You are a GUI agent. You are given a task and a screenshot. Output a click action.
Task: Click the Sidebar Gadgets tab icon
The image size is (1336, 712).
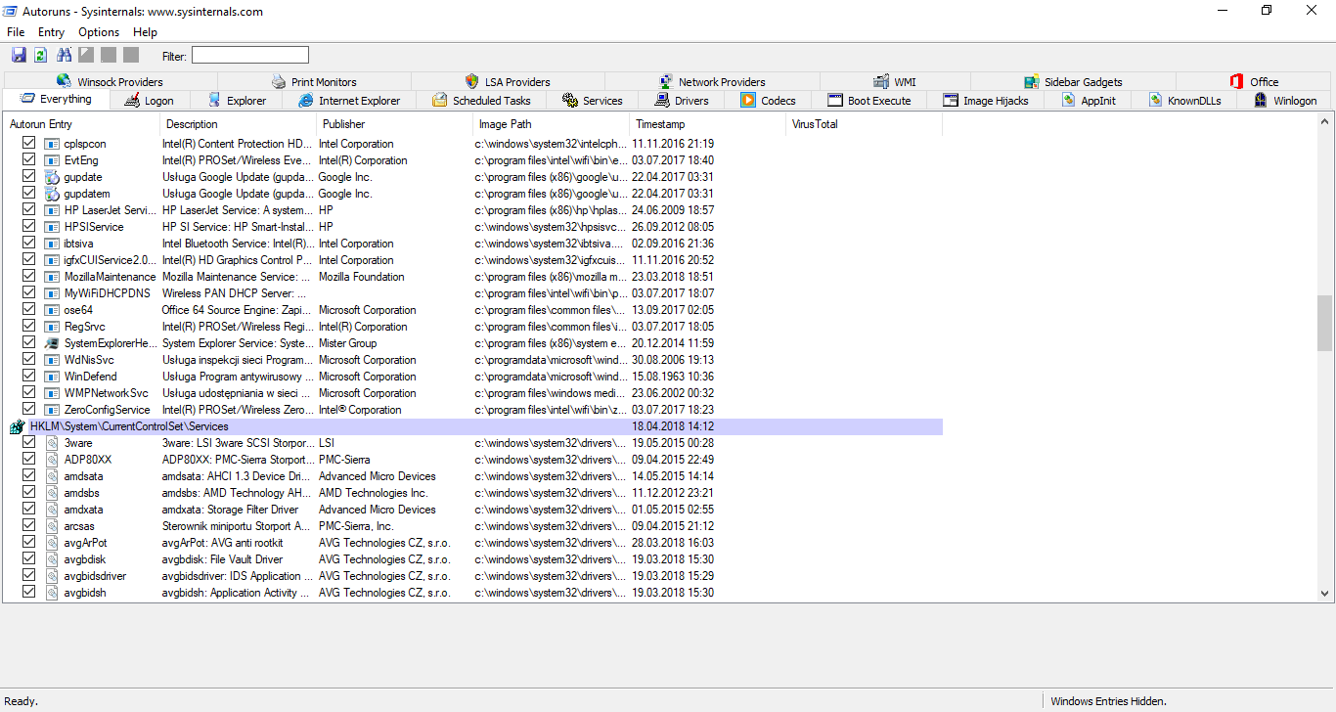(1032, 81)
